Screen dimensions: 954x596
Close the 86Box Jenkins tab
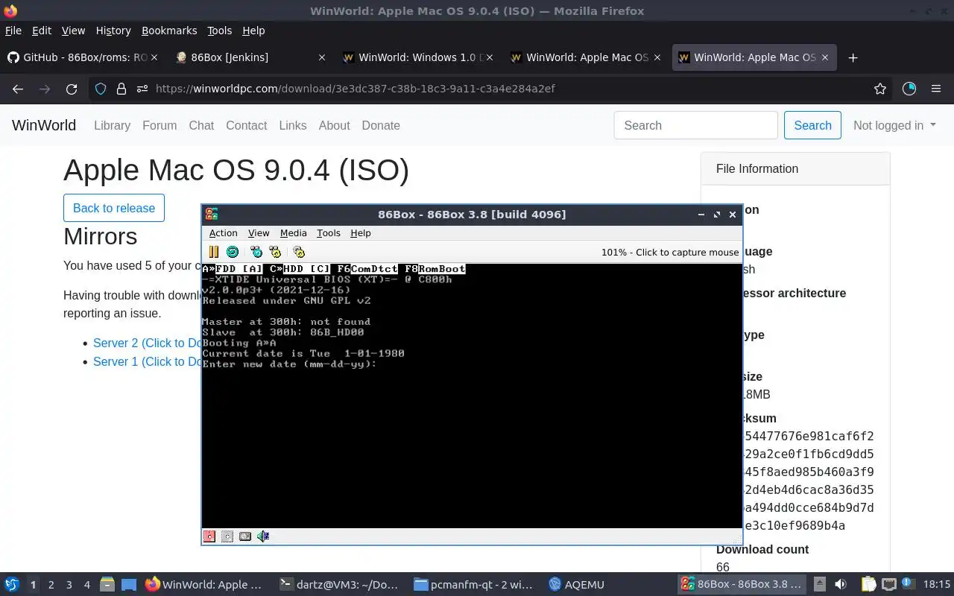tap(321, 57)
